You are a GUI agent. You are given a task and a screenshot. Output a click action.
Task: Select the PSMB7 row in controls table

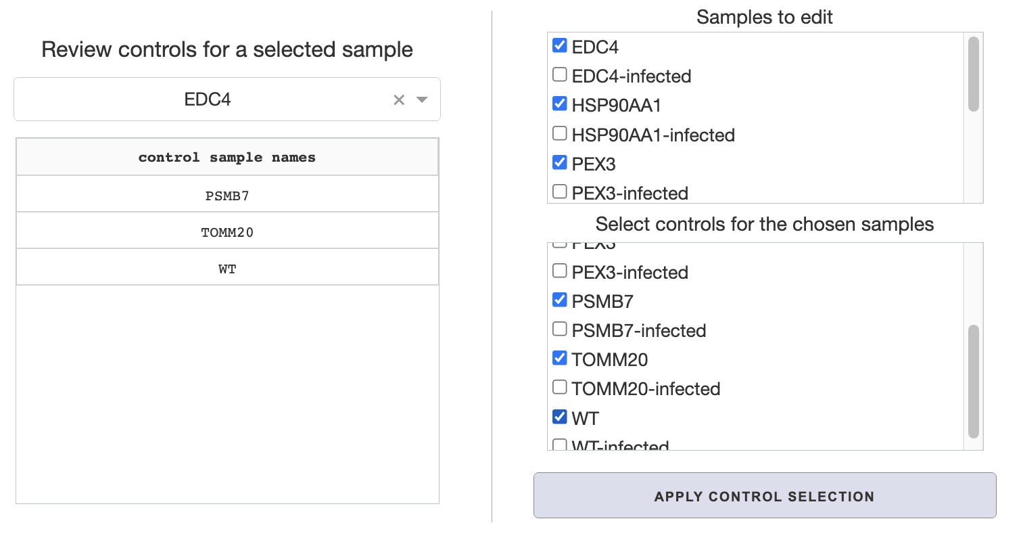227,195
